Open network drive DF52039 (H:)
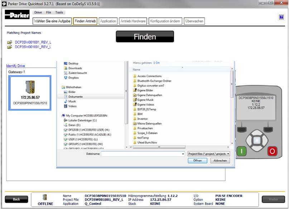Viewport: 289px width, 209px height. pos(86,130)
